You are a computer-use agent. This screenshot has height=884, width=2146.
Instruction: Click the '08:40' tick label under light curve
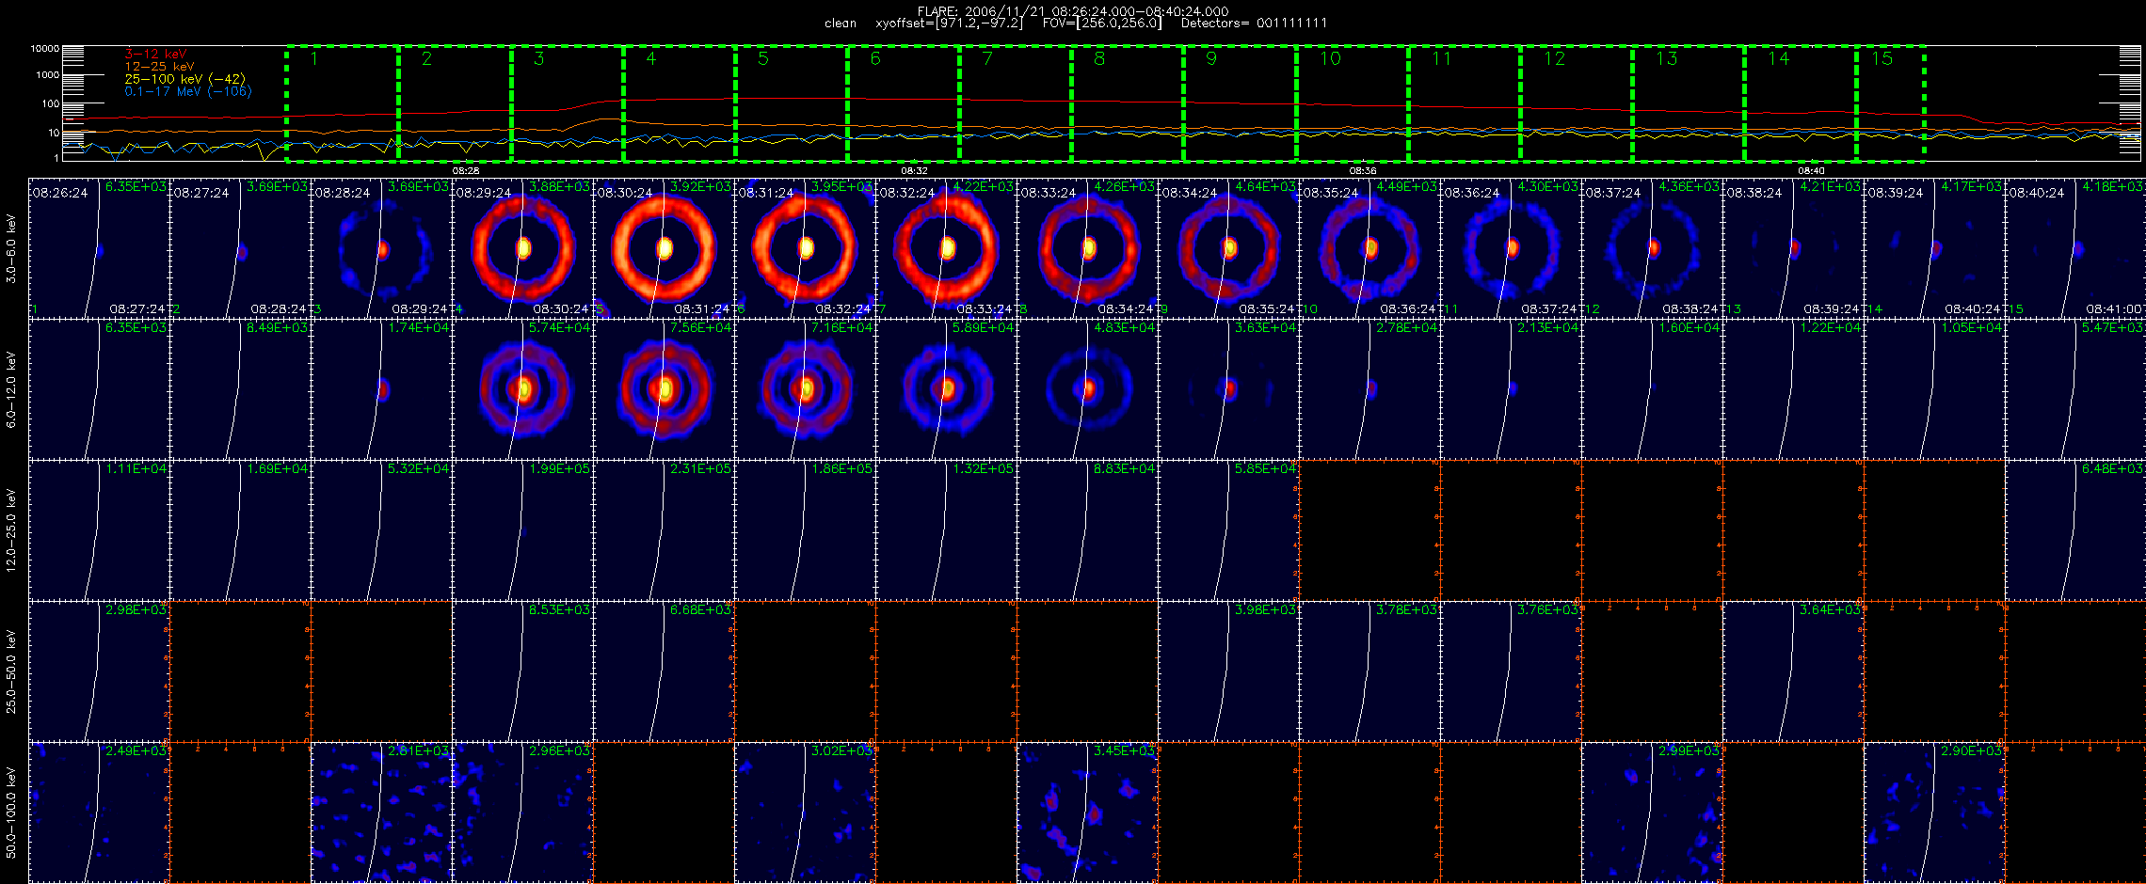[x=1811, y=171]
